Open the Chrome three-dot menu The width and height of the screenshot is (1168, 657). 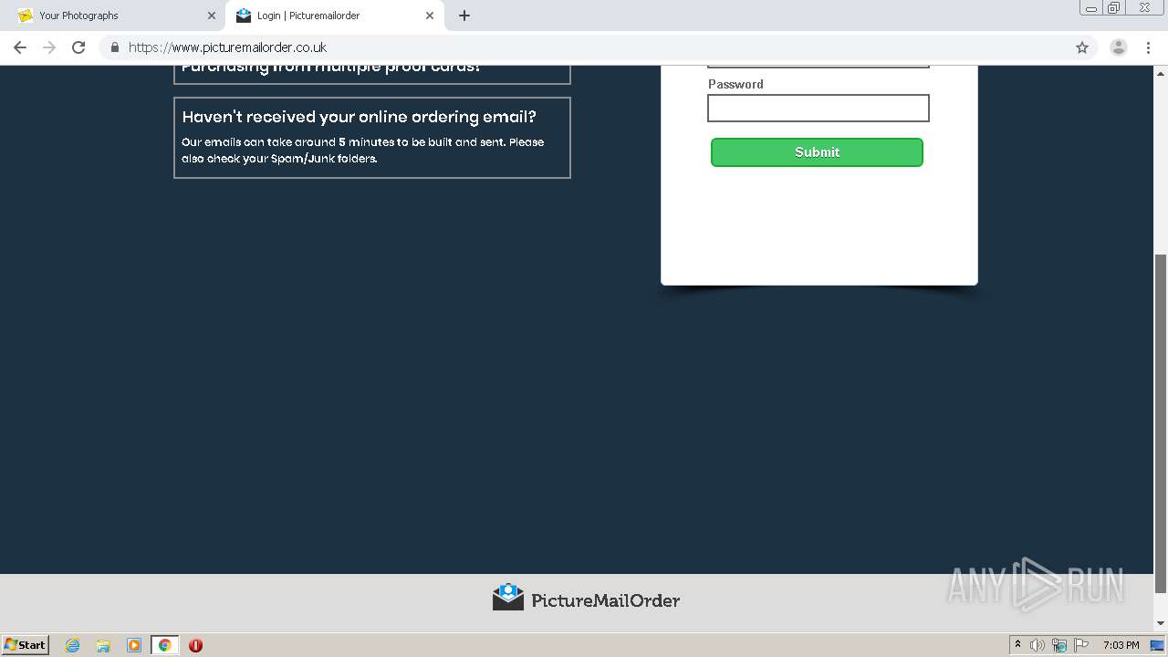tap(1148, 47)
